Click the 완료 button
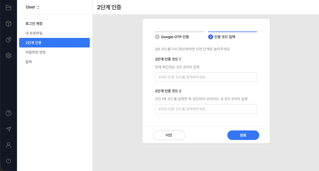The height and width of the screenshot is (171, 319). [x=243, y=135]
